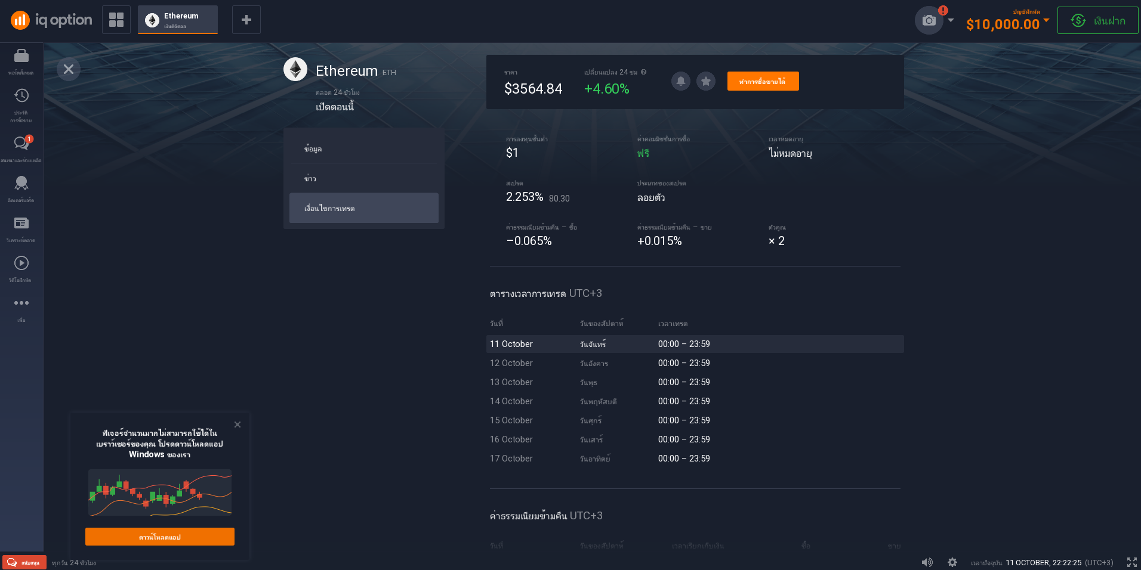This screenshot has width=1141, height=570.
Task: Click the orange 'ดาวน์โหลดแอป' download button
Action: [x=159, y=536]
